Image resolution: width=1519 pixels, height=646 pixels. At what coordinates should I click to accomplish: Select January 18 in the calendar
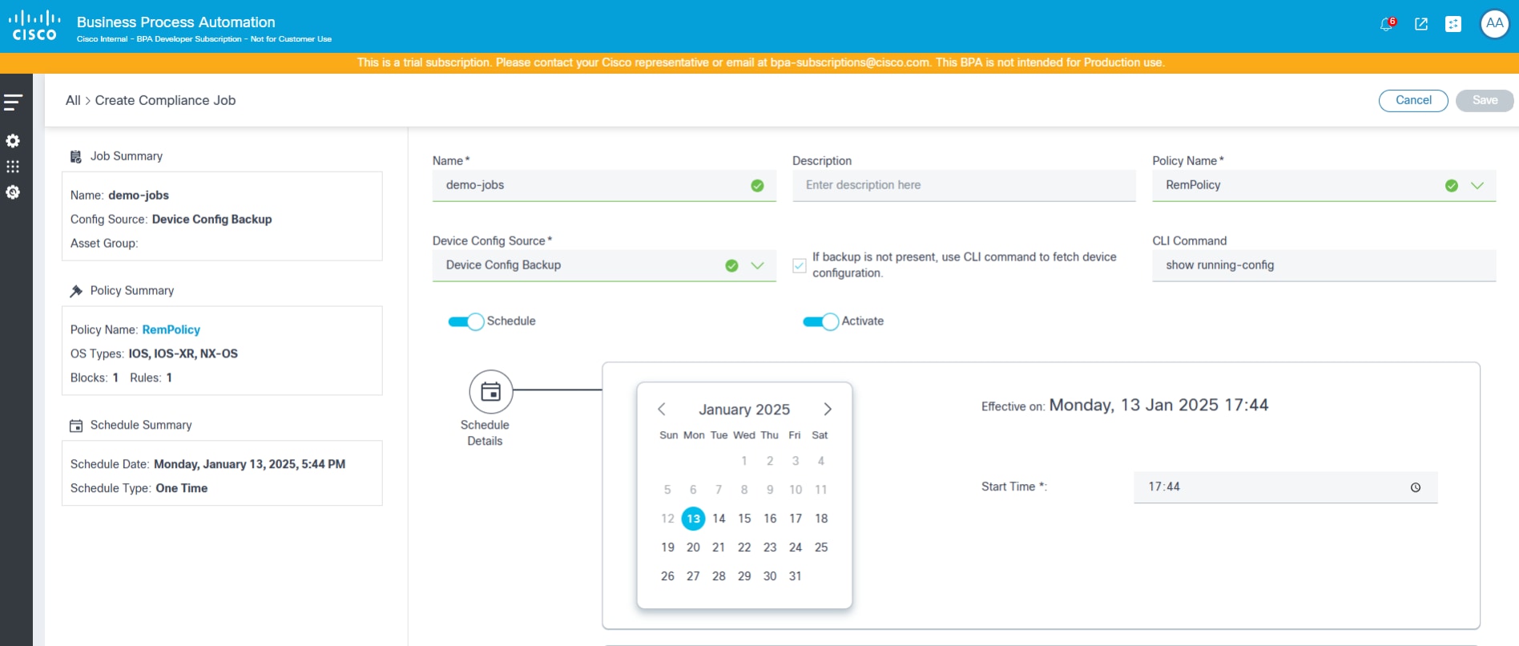[821, 519]
